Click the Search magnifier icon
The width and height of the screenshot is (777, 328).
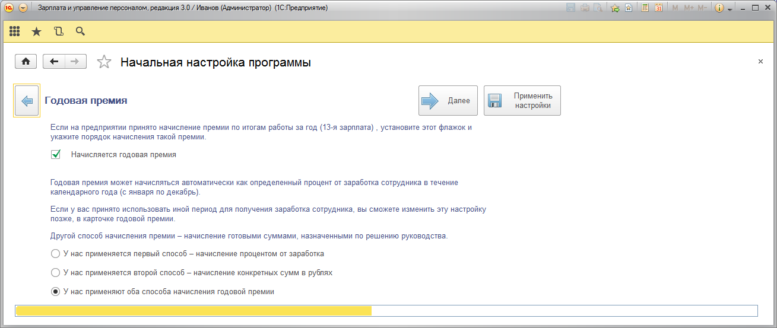tap(80, 31)
